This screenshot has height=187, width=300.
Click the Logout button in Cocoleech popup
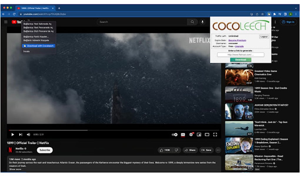point(264,36)
